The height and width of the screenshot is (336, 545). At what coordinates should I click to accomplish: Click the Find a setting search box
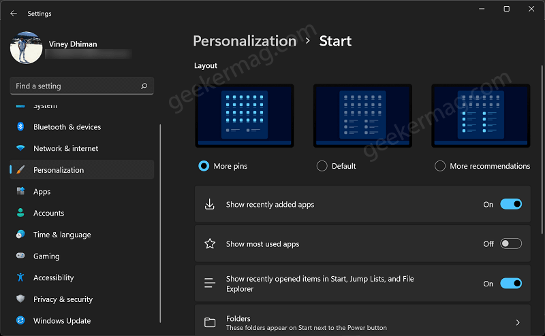[x=82, y=86]
